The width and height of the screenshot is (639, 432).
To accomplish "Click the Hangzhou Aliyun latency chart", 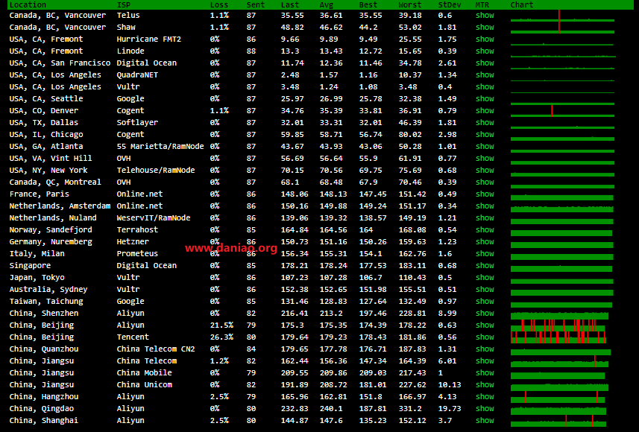I will [558, 397].
